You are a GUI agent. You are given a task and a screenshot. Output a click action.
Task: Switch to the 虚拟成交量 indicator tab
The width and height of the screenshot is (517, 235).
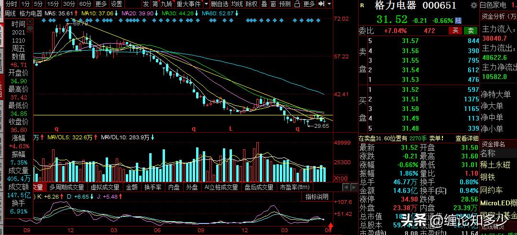(105, 187)
